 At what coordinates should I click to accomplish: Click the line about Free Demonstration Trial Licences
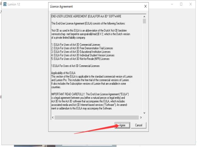82,48
